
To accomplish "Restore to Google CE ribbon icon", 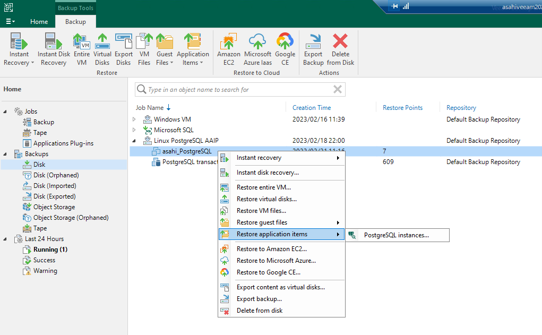I will click(x=285, y=49).
